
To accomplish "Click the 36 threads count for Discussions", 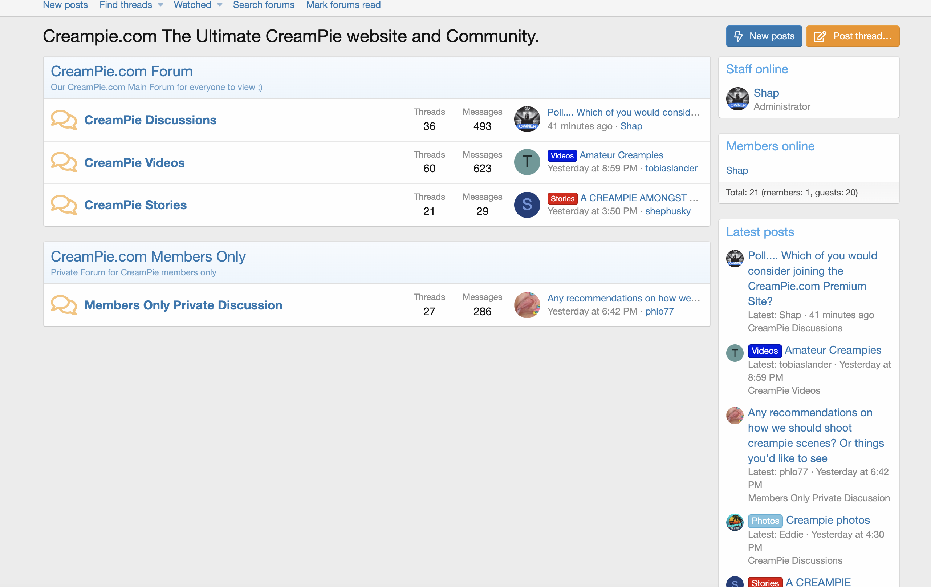I will (x=429, y=126).
